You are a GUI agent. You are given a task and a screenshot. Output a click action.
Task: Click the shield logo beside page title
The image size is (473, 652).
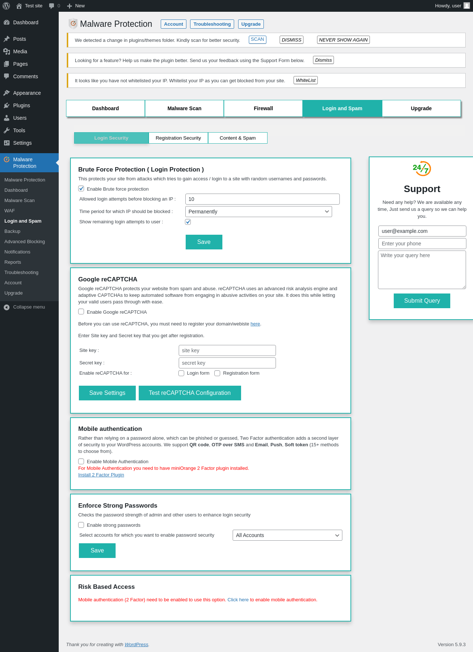73,24
